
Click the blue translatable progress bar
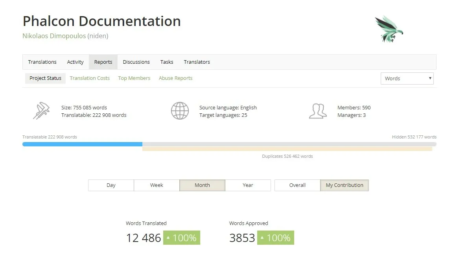coord(82,144)
